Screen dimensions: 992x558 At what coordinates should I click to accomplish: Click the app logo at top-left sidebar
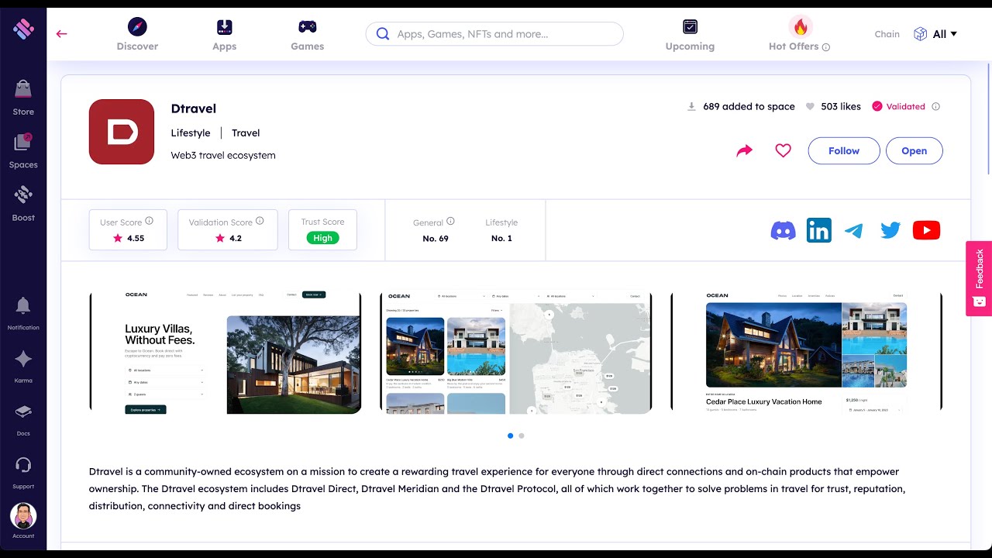click(23, 29)
